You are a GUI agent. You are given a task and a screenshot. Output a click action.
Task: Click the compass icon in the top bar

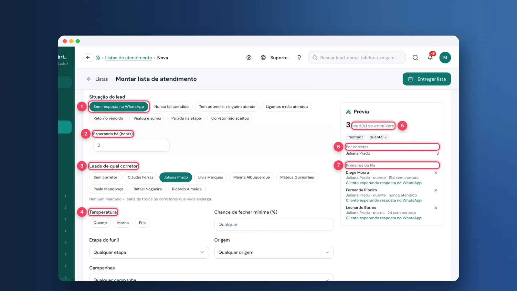click(249, 58)
